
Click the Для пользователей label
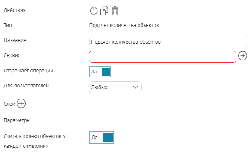[26, 86]
